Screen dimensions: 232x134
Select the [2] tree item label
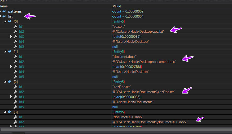click(x=16, y=82)
